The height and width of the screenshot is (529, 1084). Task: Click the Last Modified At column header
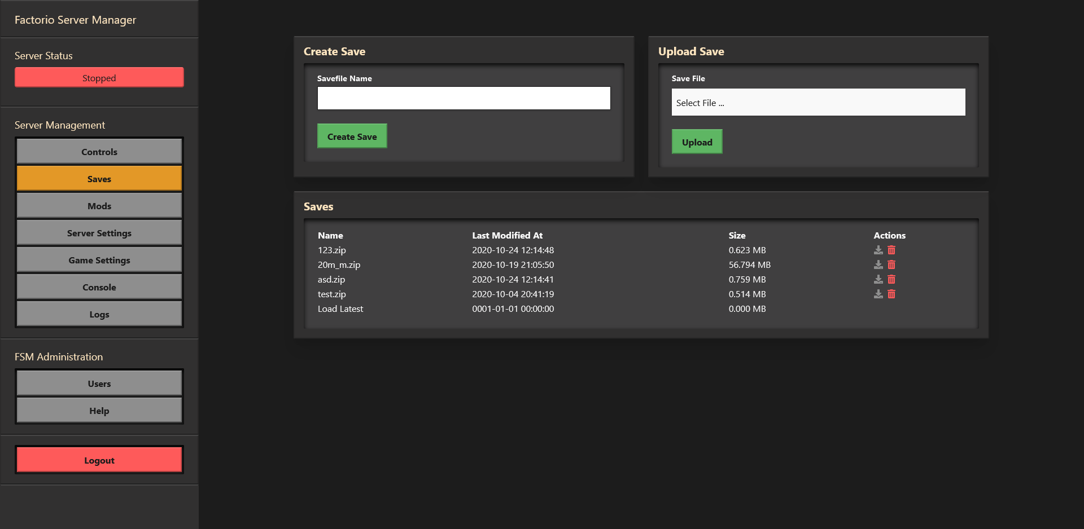[508, 235]
